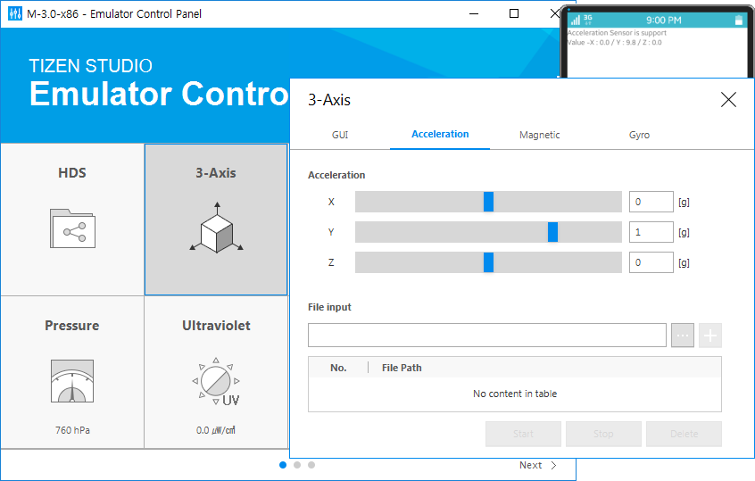Click the Z axis acceleration slider handle
Viewport: 755px width, 481px height.
pyautogui.click(x=488, y=262)
